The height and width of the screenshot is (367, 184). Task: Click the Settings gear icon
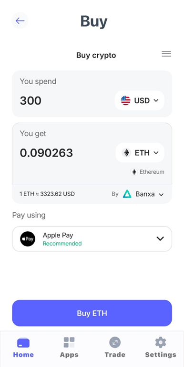point(161,343)
